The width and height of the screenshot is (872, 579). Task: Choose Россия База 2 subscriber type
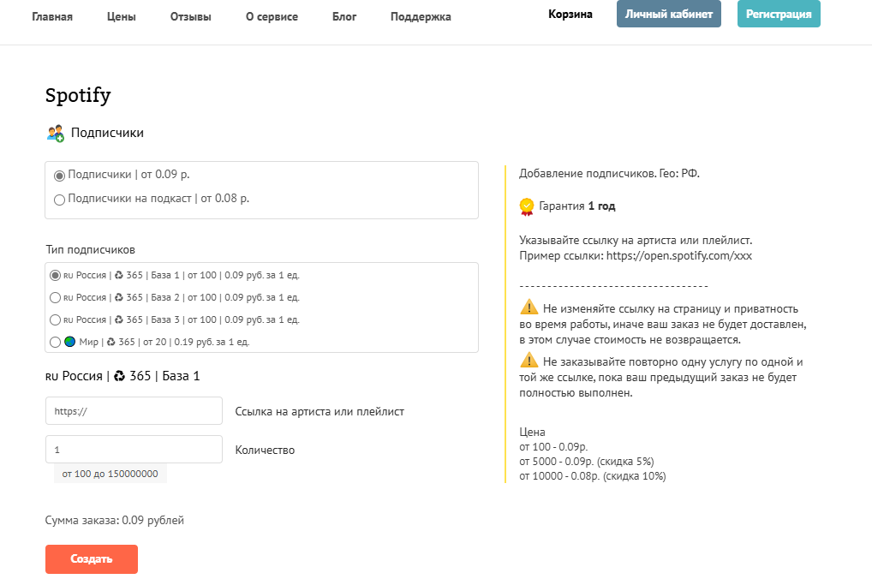[x=55, y=297]
